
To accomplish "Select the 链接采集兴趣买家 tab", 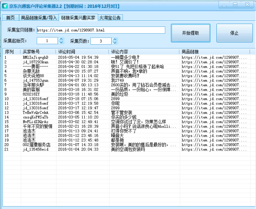I will (x=78, y=18).
